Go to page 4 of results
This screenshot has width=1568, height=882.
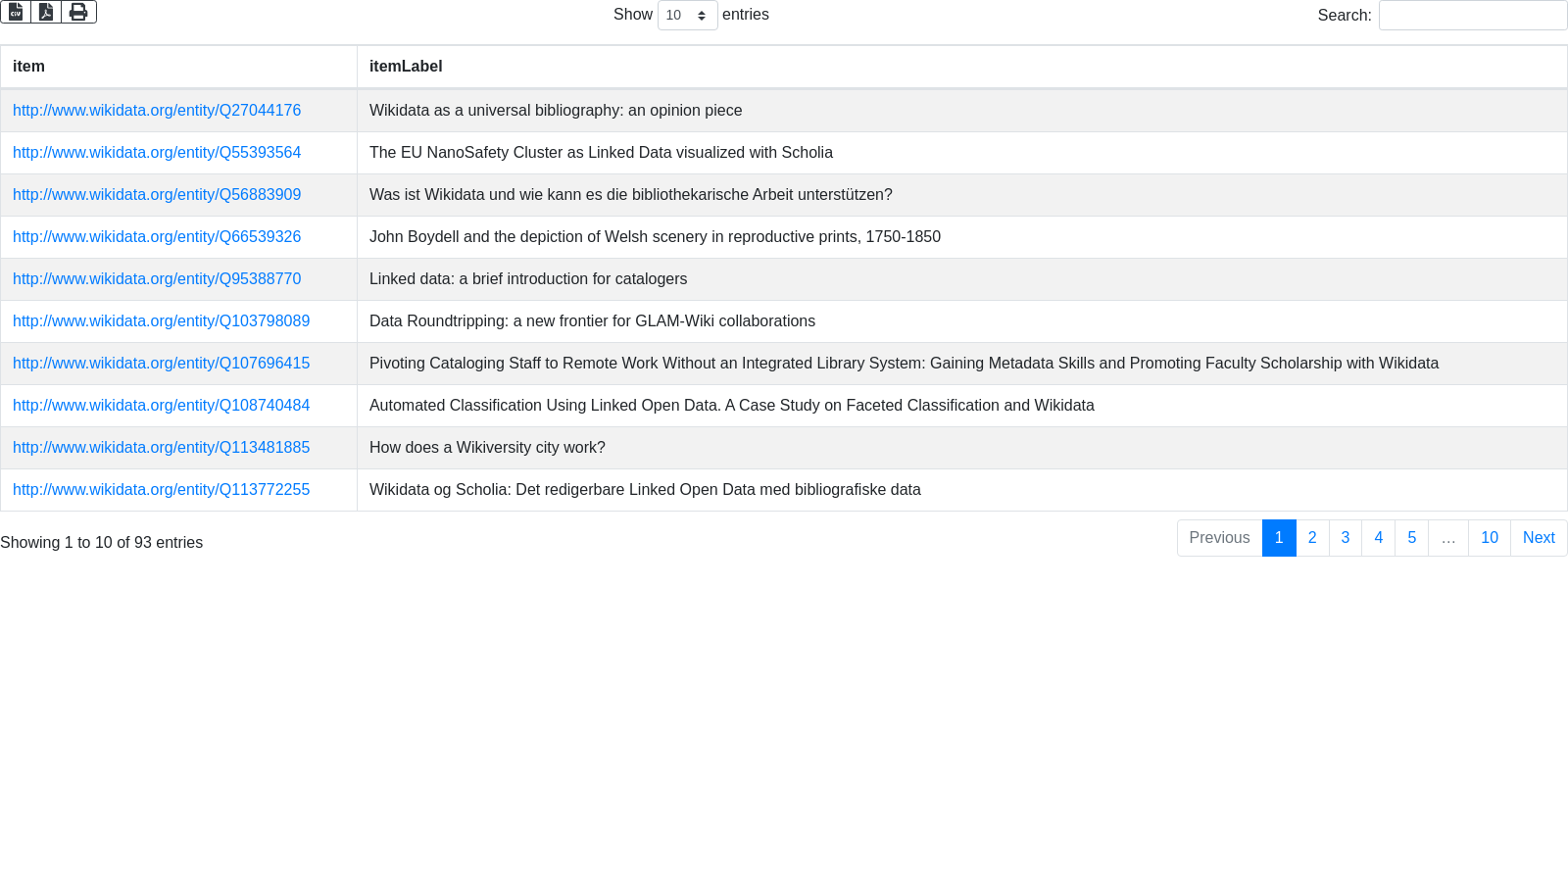(x=1379, y=538)
